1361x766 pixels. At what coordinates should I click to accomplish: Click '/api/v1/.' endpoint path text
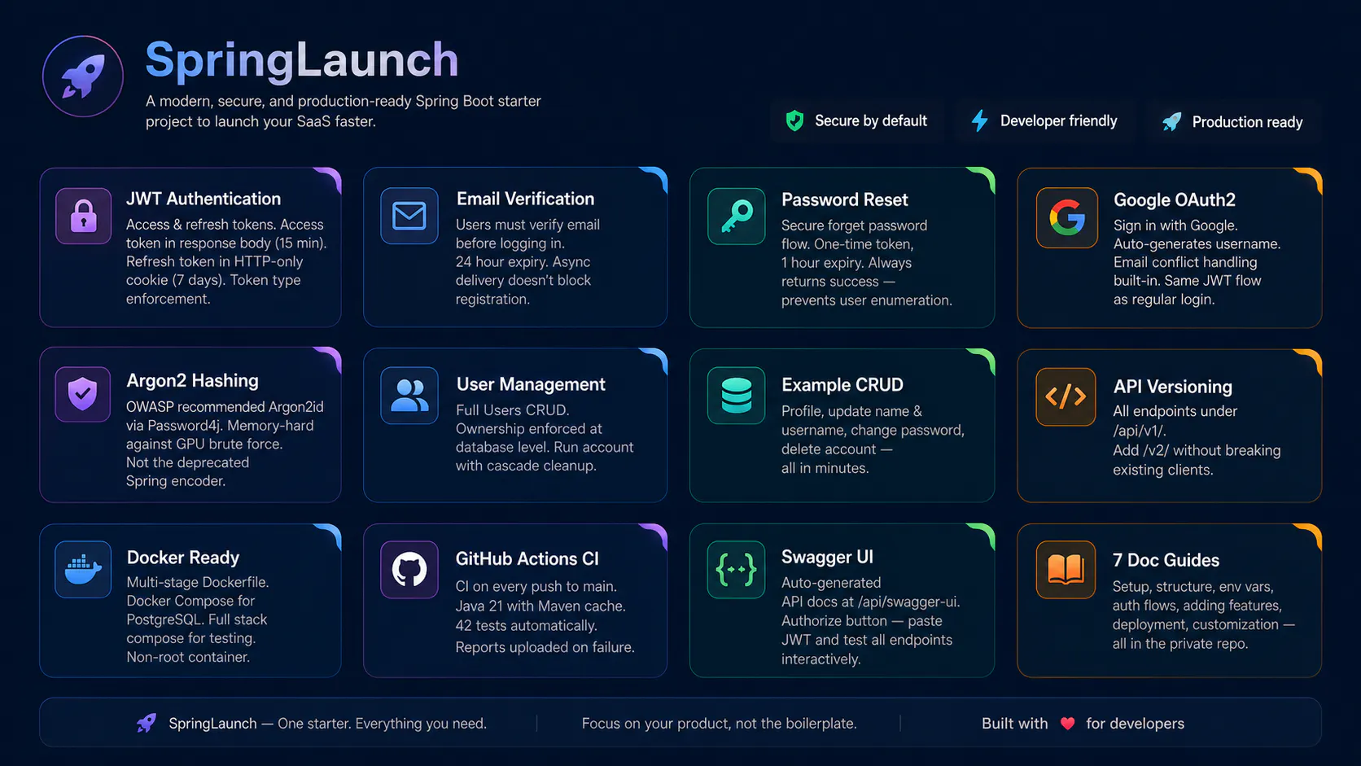point(1139,431)
